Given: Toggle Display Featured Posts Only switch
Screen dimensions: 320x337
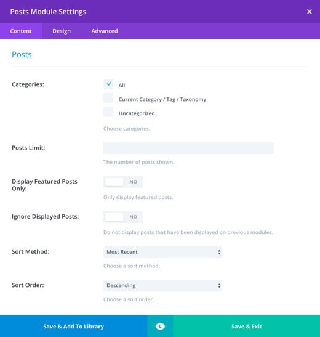Looking at the screenshot, I should click(123, 182).
